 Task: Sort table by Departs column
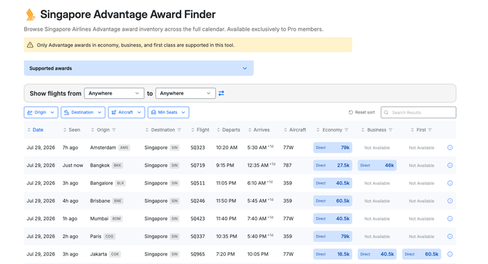click(229, 130)
